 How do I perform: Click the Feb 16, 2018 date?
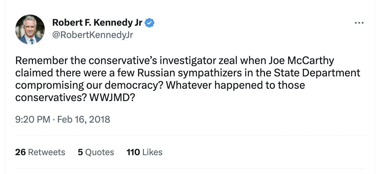pyautogui.click(x=84, y=119)
